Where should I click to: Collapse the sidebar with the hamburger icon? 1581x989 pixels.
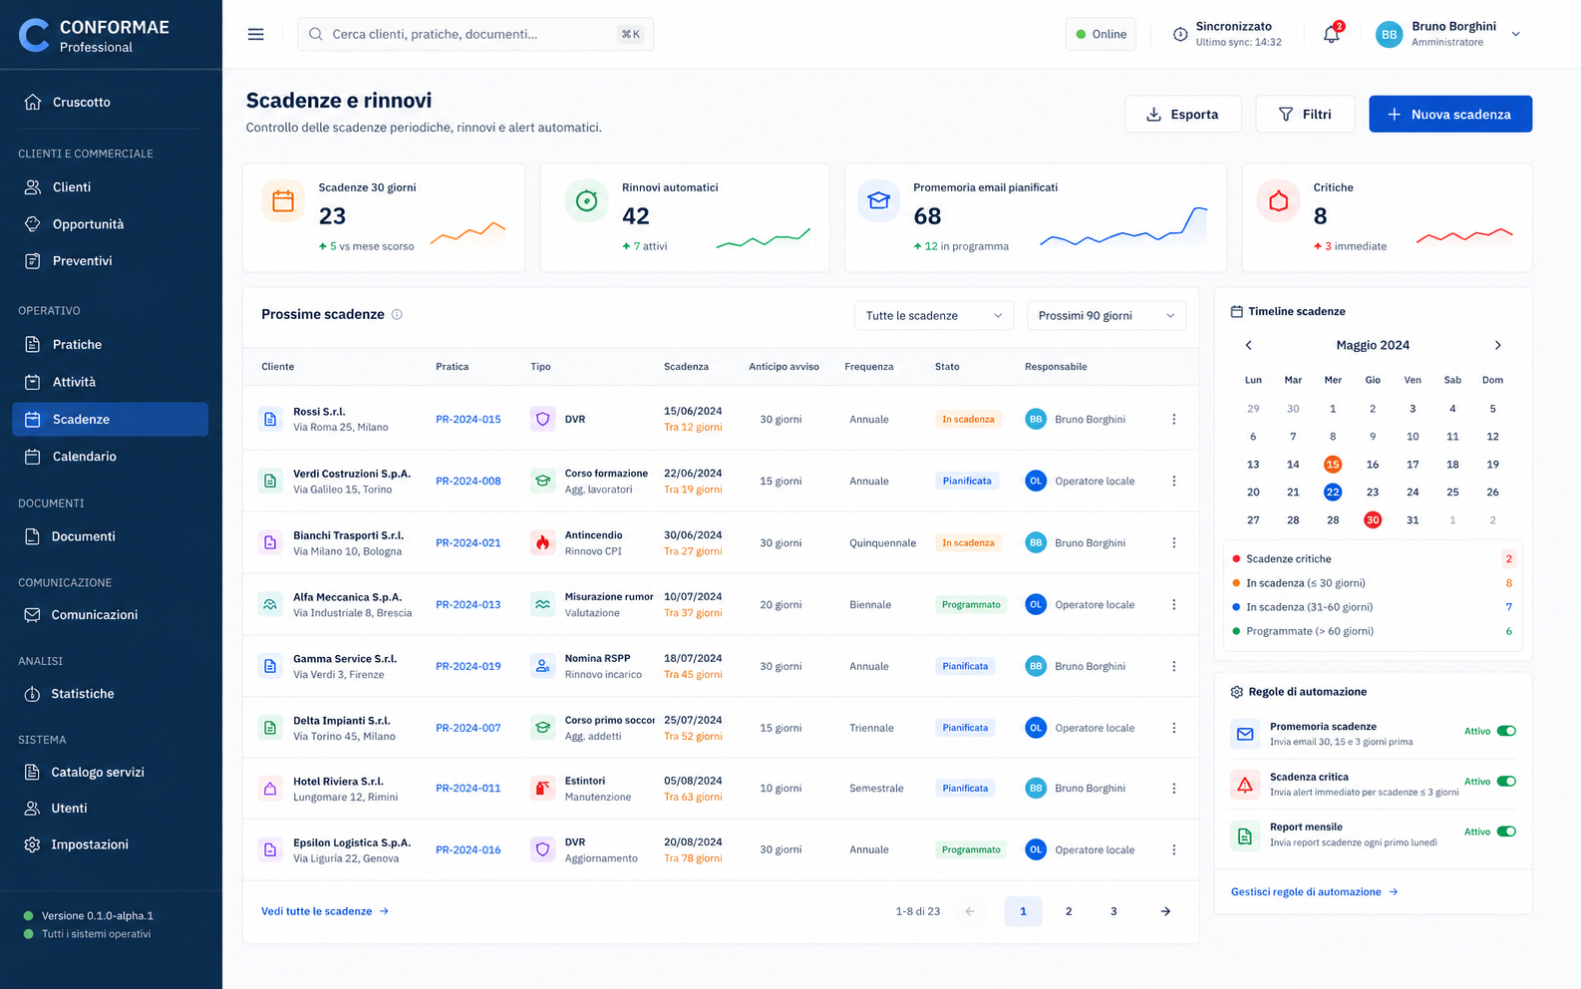(256, 34)
